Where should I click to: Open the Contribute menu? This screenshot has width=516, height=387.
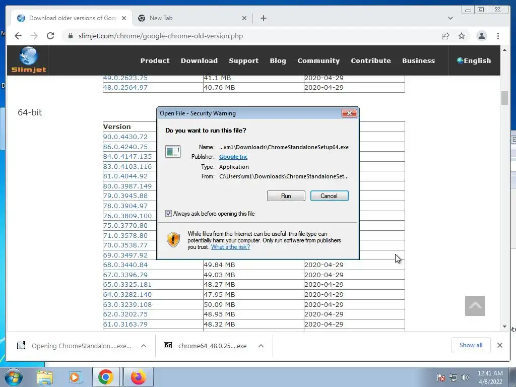[x=370, y=60]
